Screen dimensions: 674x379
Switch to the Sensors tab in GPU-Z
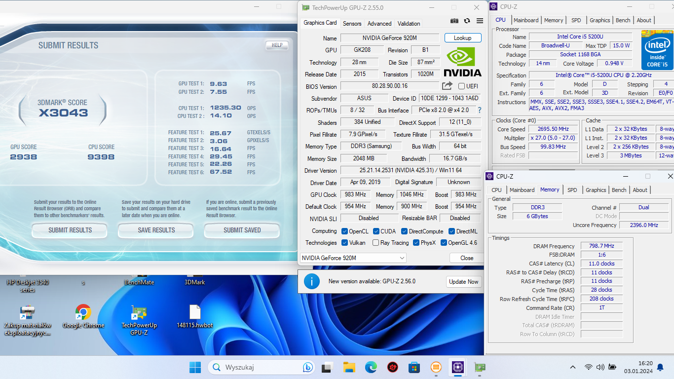[x=352, y=24]
